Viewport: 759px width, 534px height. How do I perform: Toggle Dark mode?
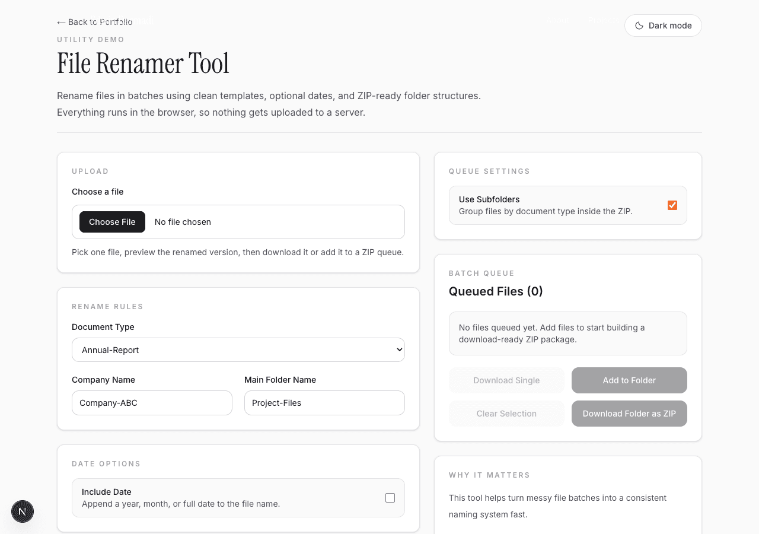[x=663, y=26]
